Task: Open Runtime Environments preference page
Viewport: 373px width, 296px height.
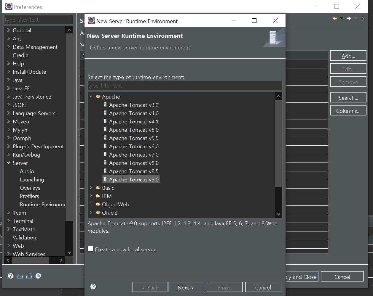Action: click(x=42, y=204)
